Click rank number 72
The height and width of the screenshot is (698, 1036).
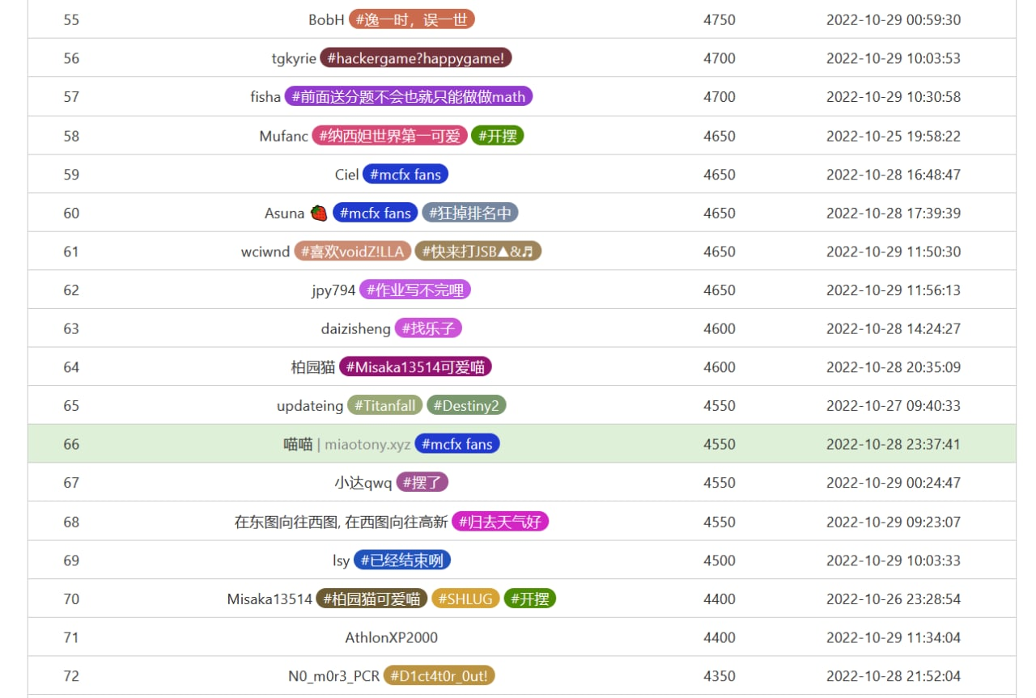click(x=71, y=676)
